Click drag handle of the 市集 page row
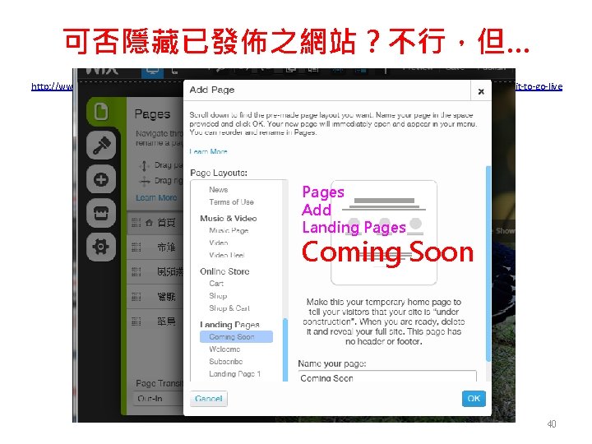 [136, 247]
